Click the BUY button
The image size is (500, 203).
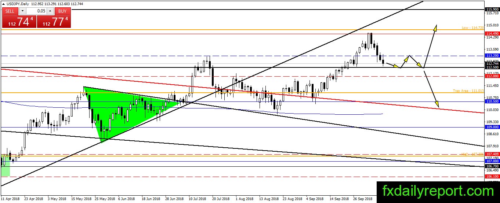62,11
